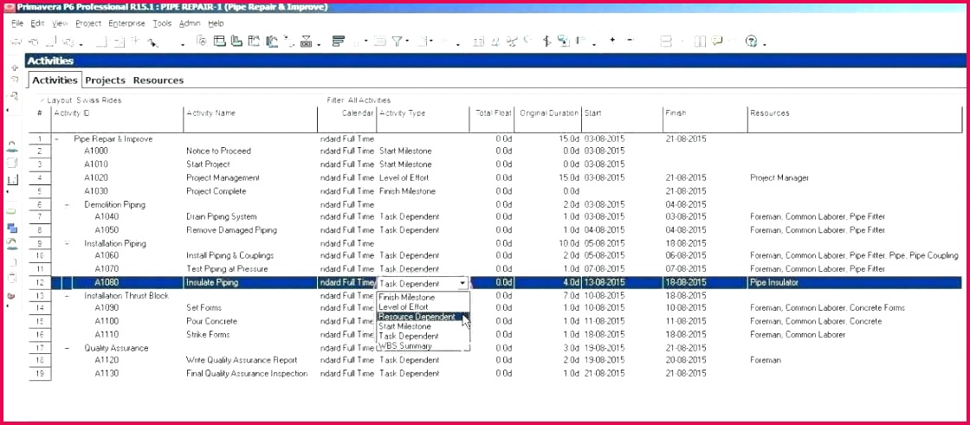970x425 pixels.
Task: Click the grid table icon left of bell icon
Action: [x=478, y=42]
